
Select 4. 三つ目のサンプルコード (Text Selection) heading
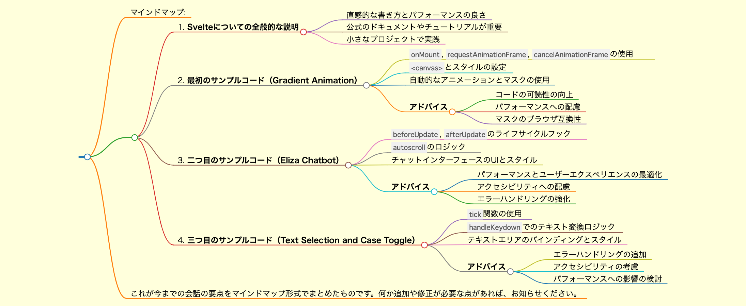click(x=296, y=240)
